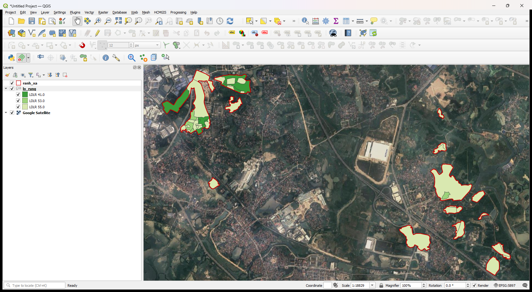This screenshot has width=532, height=292.
Task: Click the Zoom Out magnifier tool
Action: point(108,21)
